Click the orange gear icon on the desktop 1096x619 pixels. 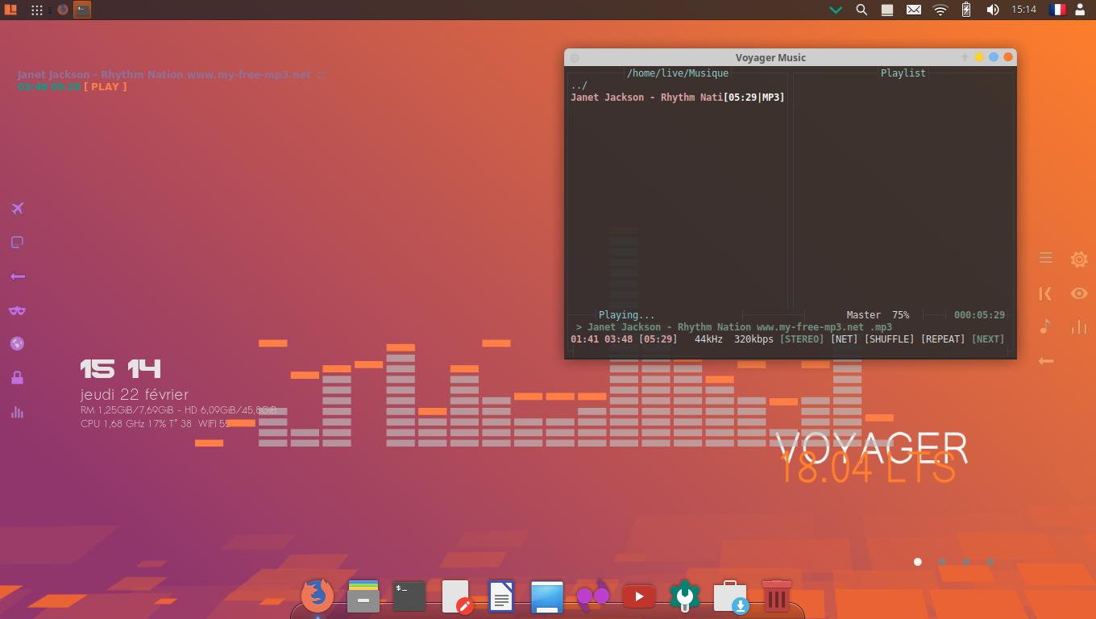click(x=1079, y=260)
